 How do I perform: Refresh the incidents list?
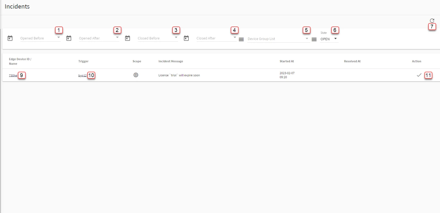(432, 21)
